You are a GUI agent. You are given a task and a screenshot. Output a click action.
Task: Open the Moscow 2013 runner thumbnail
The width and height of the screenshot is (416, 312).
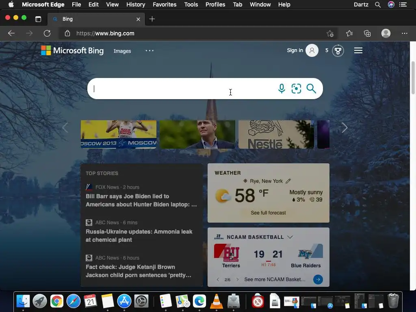pos(119,134)
